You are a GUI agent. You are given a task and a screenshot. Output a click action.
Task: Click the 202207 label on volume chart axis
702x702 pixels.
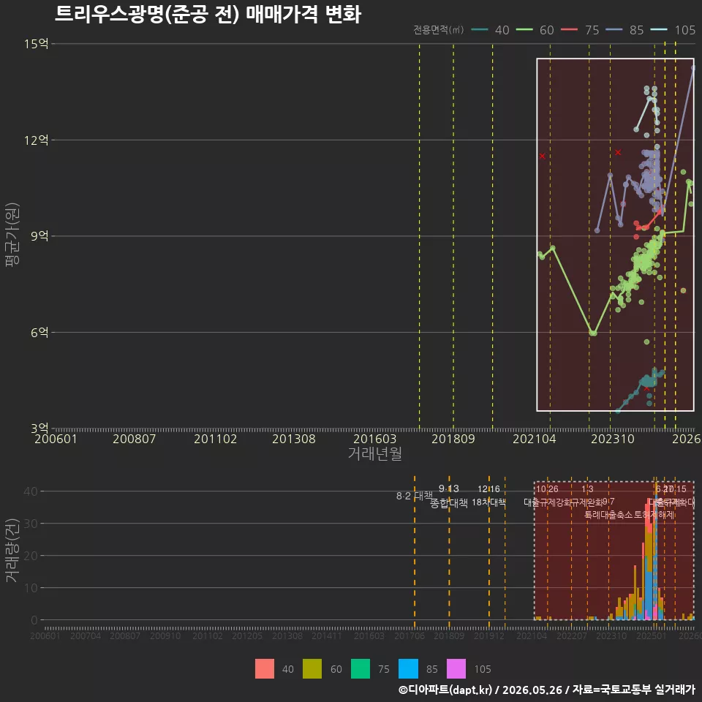(572, 635)
